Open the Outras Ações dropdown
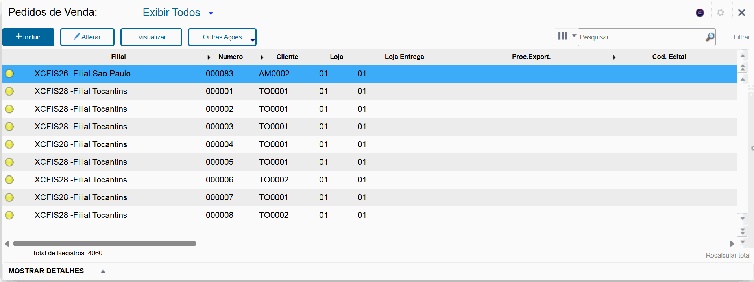The width and height of the screenshot is (754, 282). click(222, 37)
